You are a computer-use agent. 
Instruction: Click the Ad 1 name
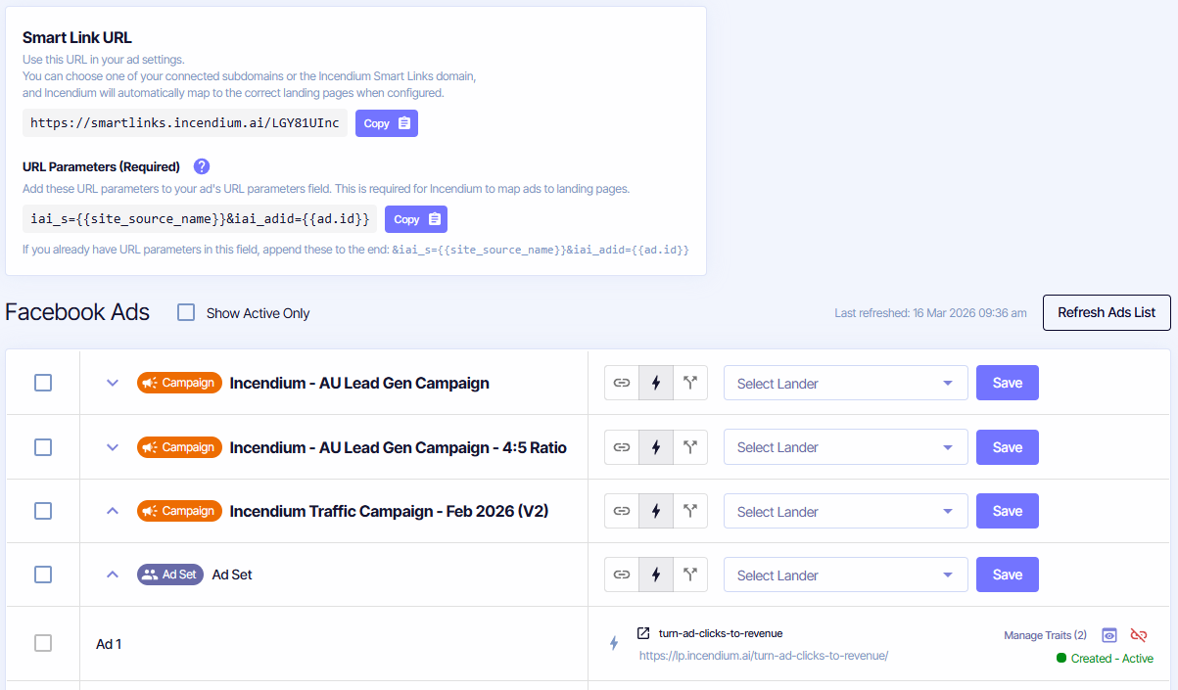coord(109,644)
